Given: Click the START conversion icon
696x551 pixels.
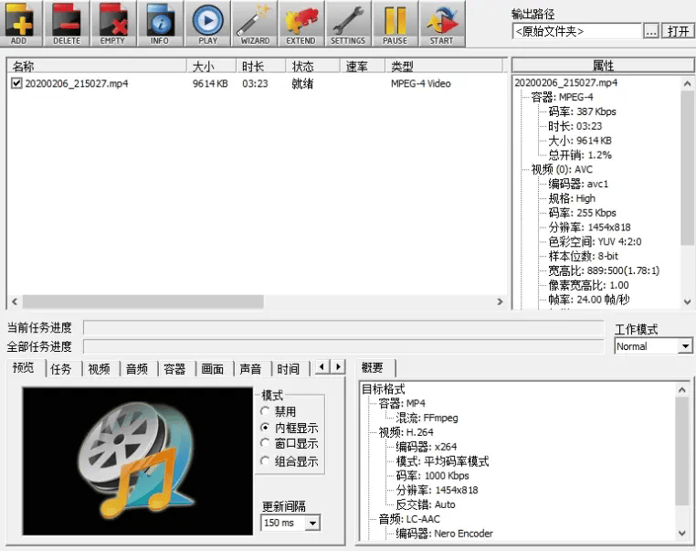Looking at the screenshot, I should click(442, 23).
